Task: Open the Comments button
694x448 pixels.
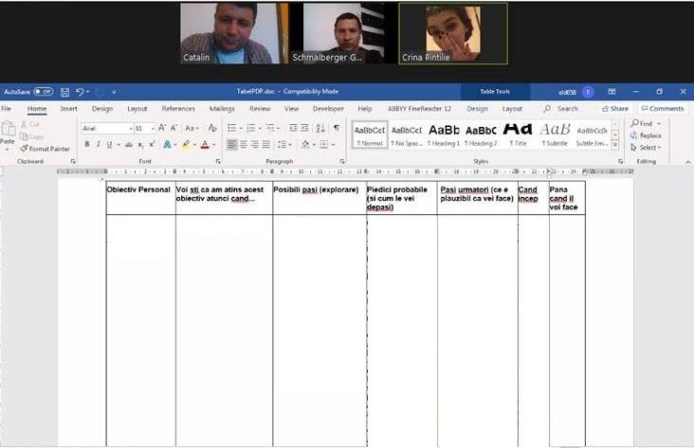Action: coord(663,109)
